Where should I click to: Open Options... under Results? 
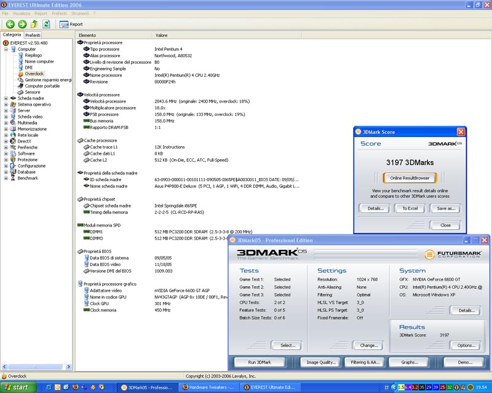click(x=466, y=345)
